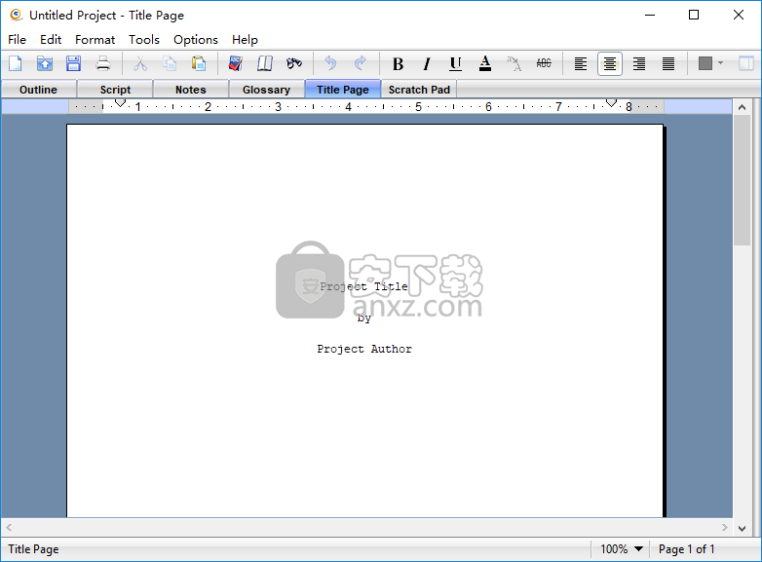Screen dimensions: 762x562
Task: Undo the last action with the Undo arrow
Action: click(x=330, y=63)
